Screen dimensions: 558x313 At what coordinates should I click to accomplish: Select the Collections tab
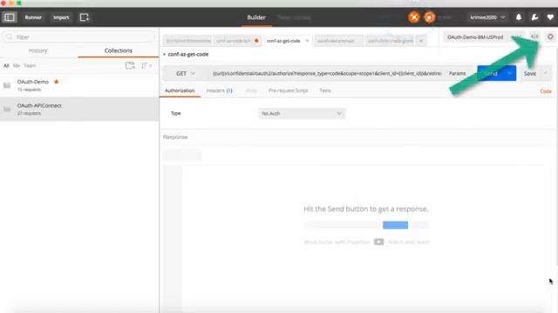119,50
